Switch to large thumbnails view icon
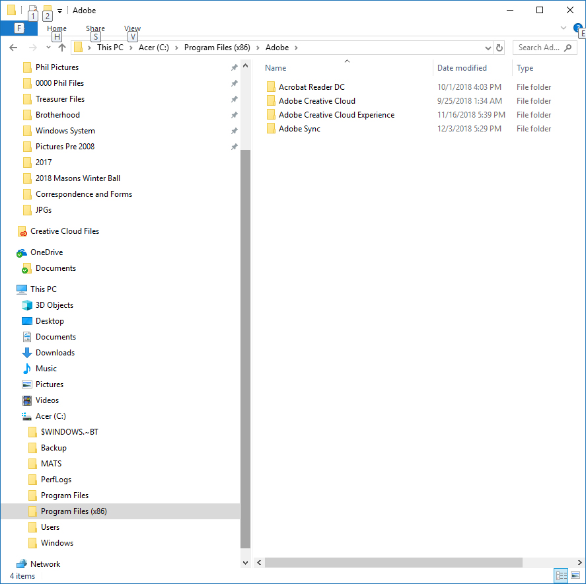Image resolution: width=586 pixels, height=584 pixels. point(576,575)
